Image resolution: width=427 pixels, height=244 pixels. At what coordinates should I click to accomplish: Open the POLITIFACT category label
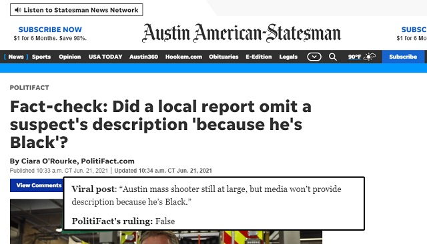pyautogui.click(x=29, y=87)
